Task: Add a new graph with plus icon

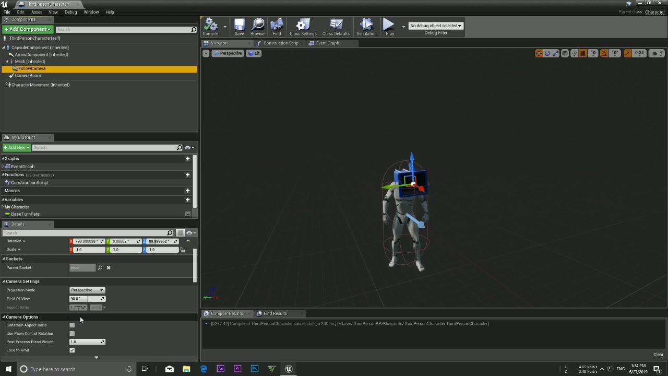Action: [x=187, y=159]
